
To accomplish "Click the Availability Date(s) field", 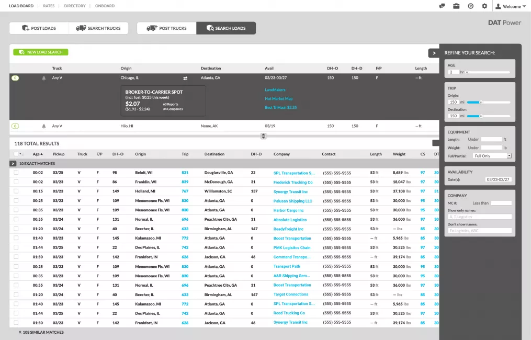I will 498,179.
